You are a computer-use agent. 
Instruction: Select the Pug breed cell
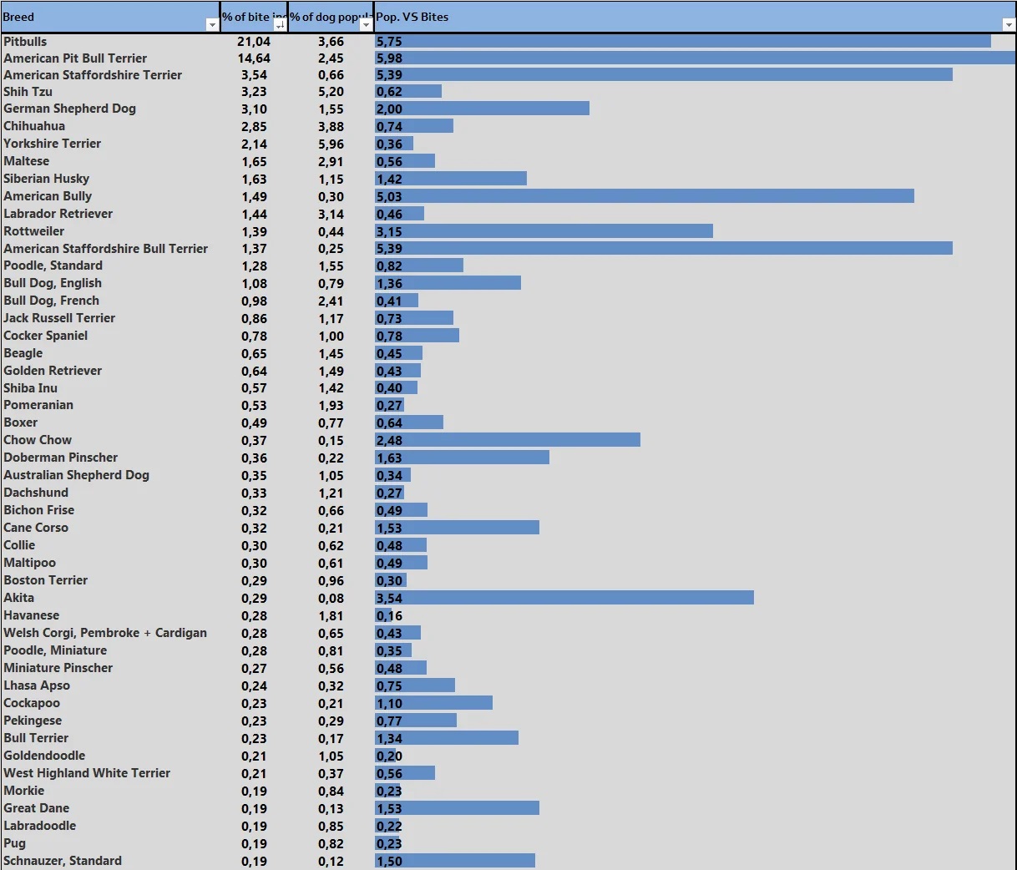pyautogui.click(x=14, y=843)
